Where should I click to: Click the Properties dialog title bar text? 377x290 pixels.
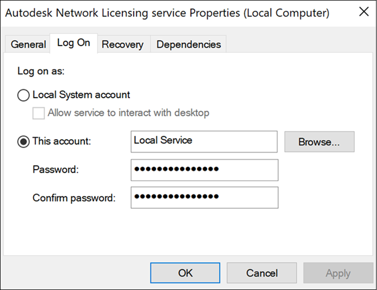click(x=167, y=13)
